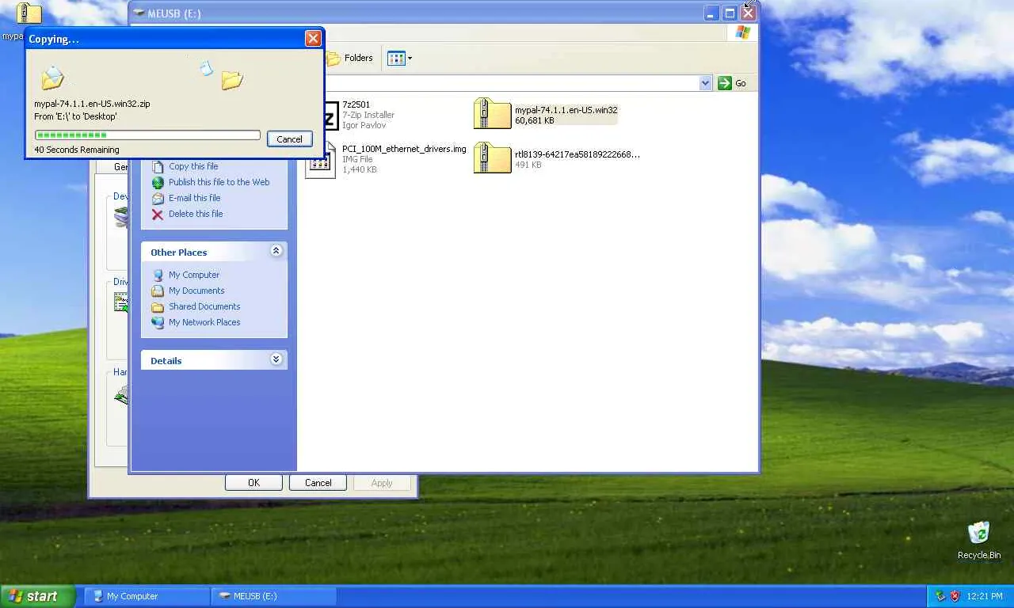
Task: Select the '60,681 KB' size text
Action: pos(535,120)
